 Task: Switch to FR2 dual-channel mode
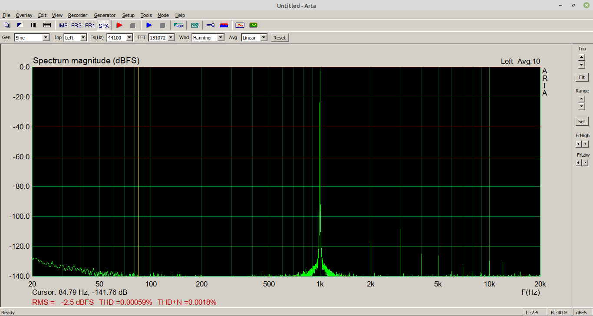(76, 26)
